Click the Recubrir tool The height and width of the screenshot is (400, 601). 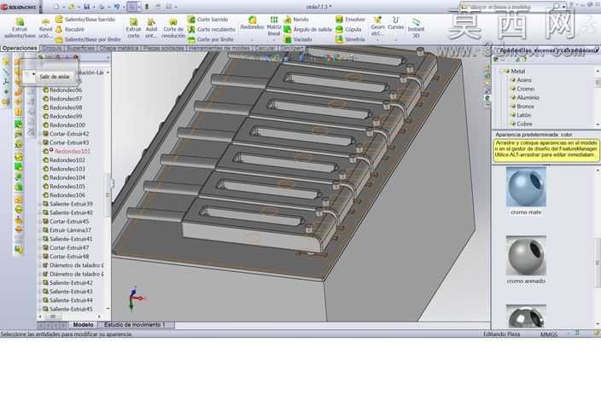click(x=70, y=29)
